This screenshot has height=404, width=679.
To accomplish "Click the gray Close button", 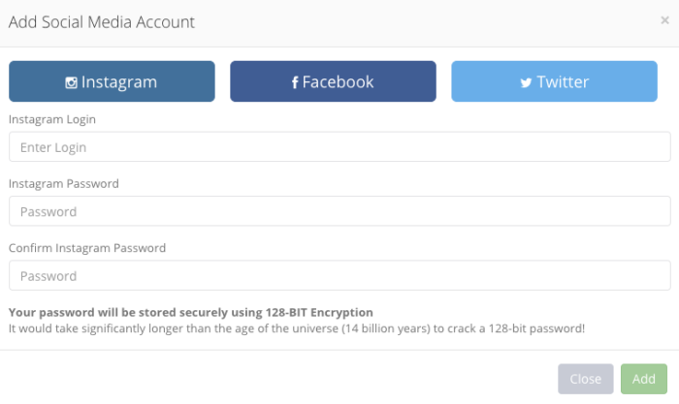I will pos(586,379).
